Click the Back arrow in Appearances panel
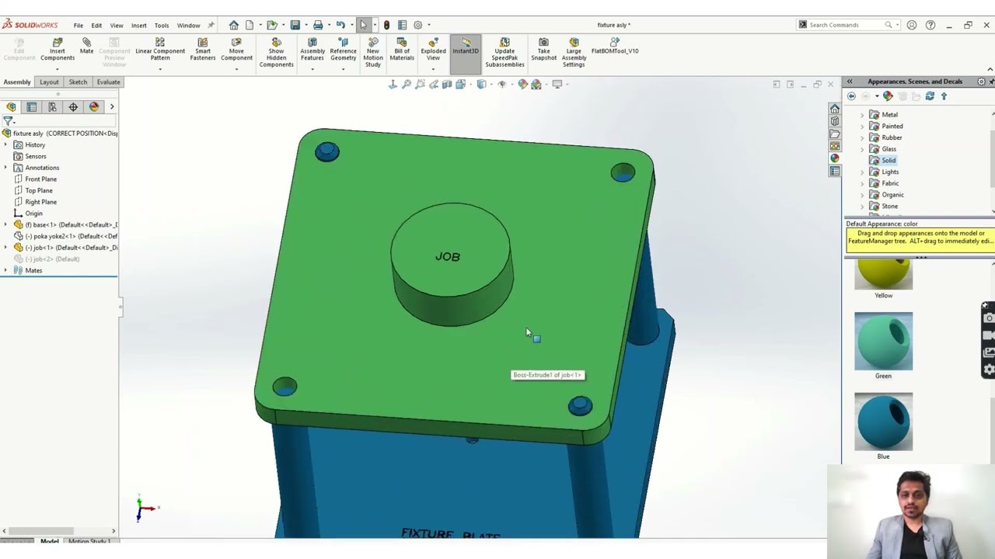995x559 pixels. pyautogui.click(x=851, y=96)
